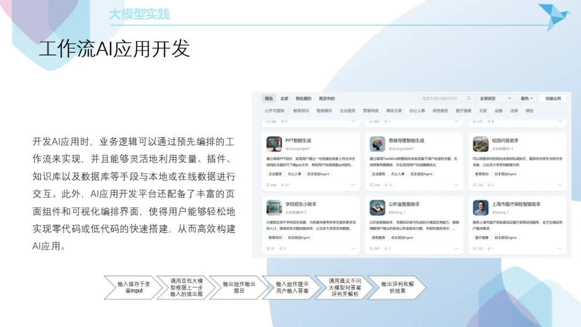Open more options on 思维导图智能生成 card
Image resolution: width=581 pixels, height=327 pixels.
coord(456,185)
